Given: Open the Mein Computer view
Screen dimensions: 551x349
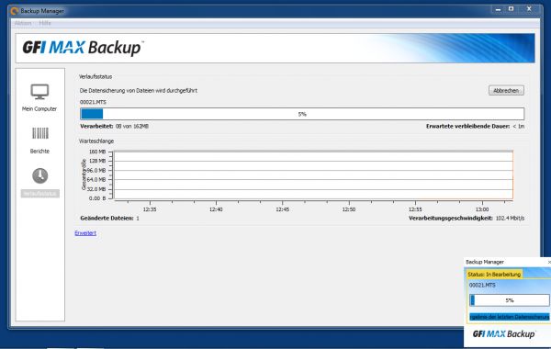Looking at the screenshot, I should click(39, 97).
